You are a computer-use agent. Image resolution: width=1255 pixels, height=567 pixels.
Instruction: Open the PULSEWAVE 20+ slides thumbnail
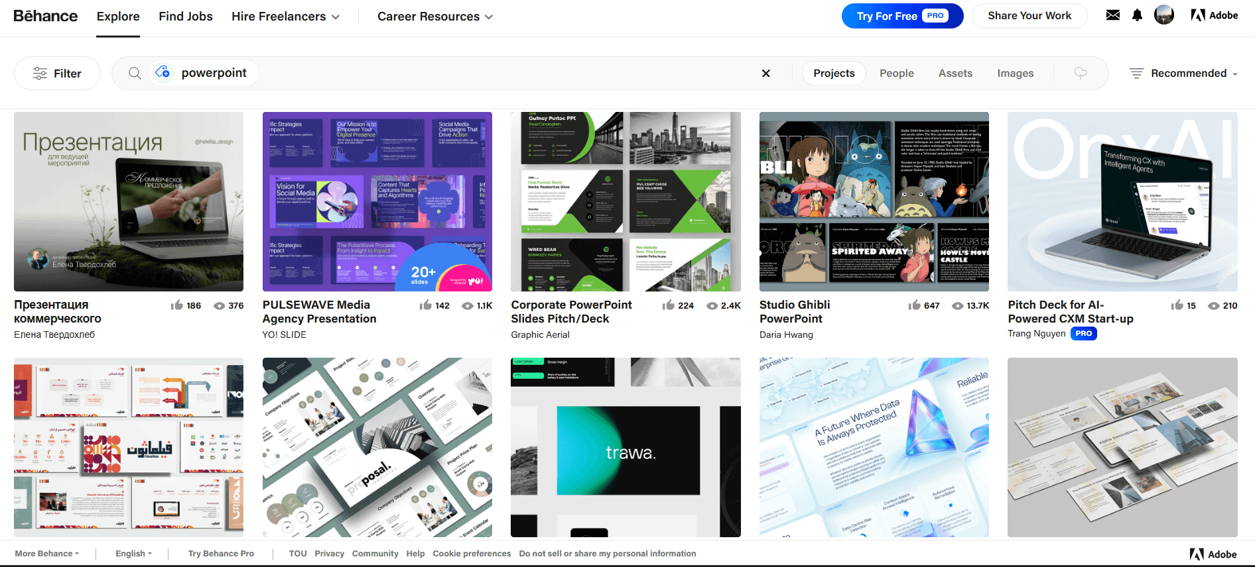click(377, 201)
